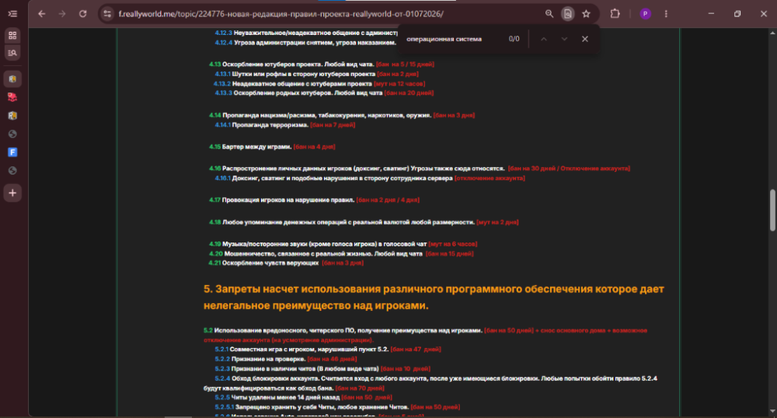The width and height of the screenshot is (777, 418).
Task: Open the search tabs button
Action: pyautogui.click(x=12, y=53)
